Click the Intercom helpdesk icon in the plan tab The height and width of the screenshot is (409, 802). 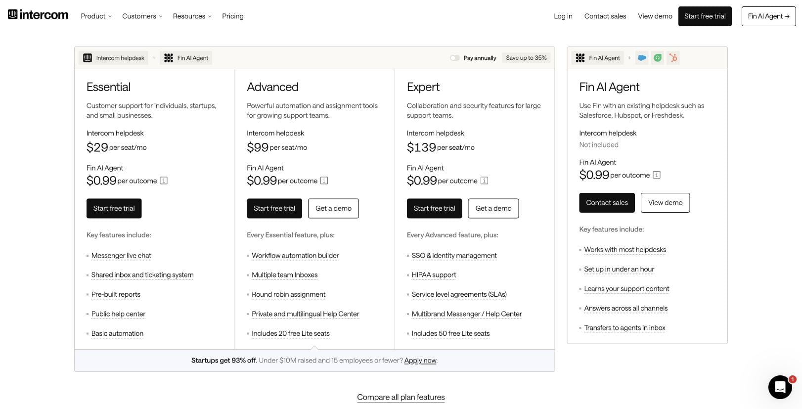click(88, 58)
